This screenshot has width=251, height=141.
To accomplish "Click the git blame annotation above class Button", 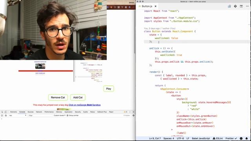I will coord(160,28).
